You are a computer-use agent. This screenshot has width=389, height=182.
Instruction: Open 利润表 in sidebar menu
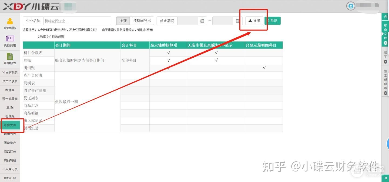(10, 90)
